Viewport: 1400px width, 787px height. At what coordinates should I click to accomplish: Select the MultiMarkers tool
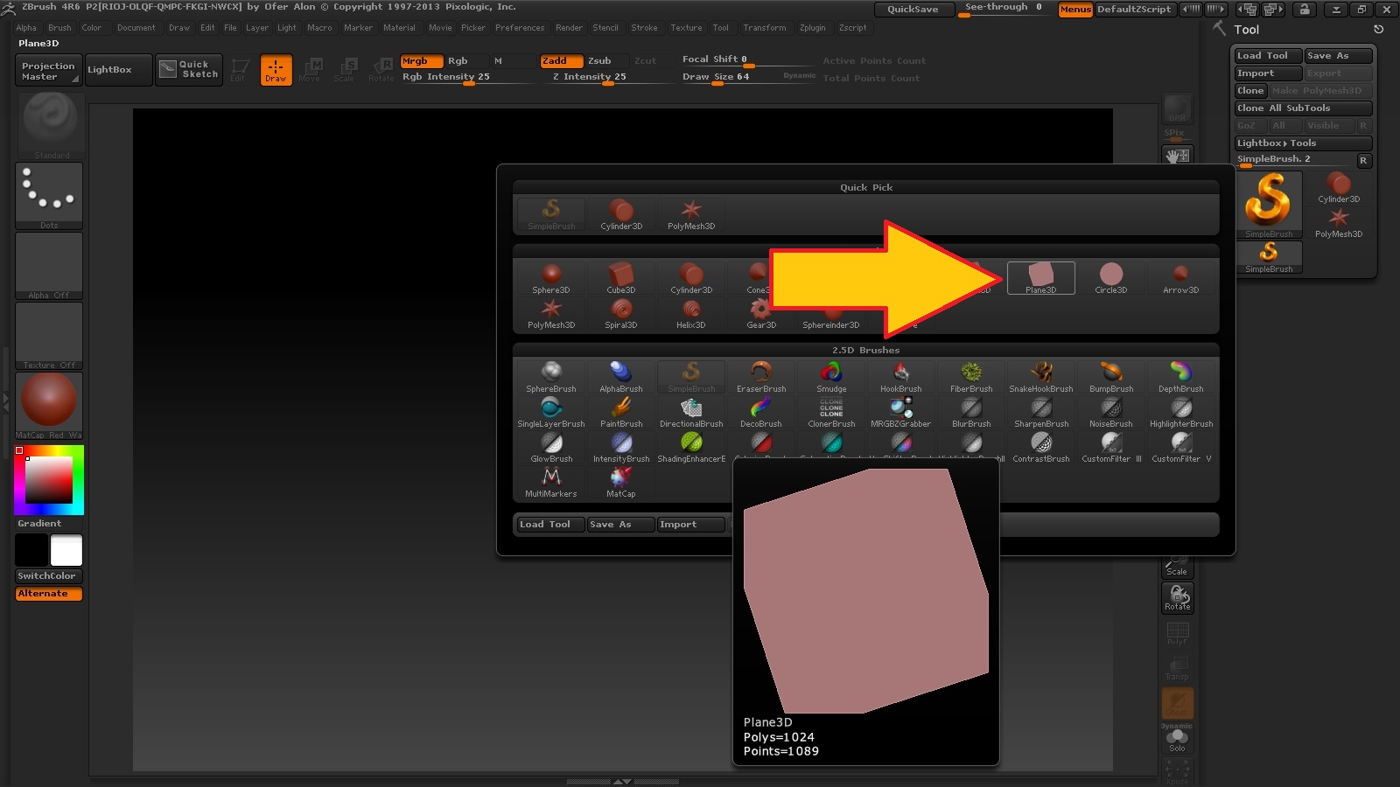click(x=551, y=482)
